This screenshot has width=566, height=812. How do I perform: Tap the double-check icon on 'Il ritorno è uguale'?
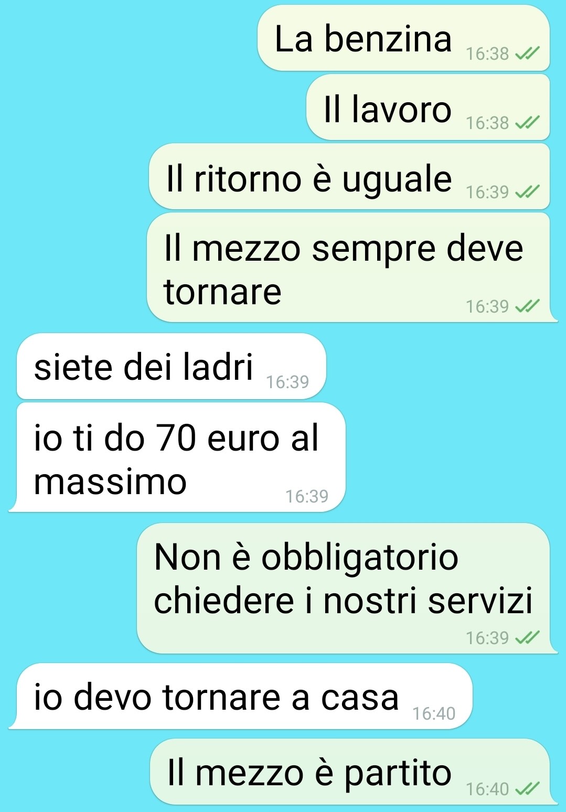click(x=527, y=192)
